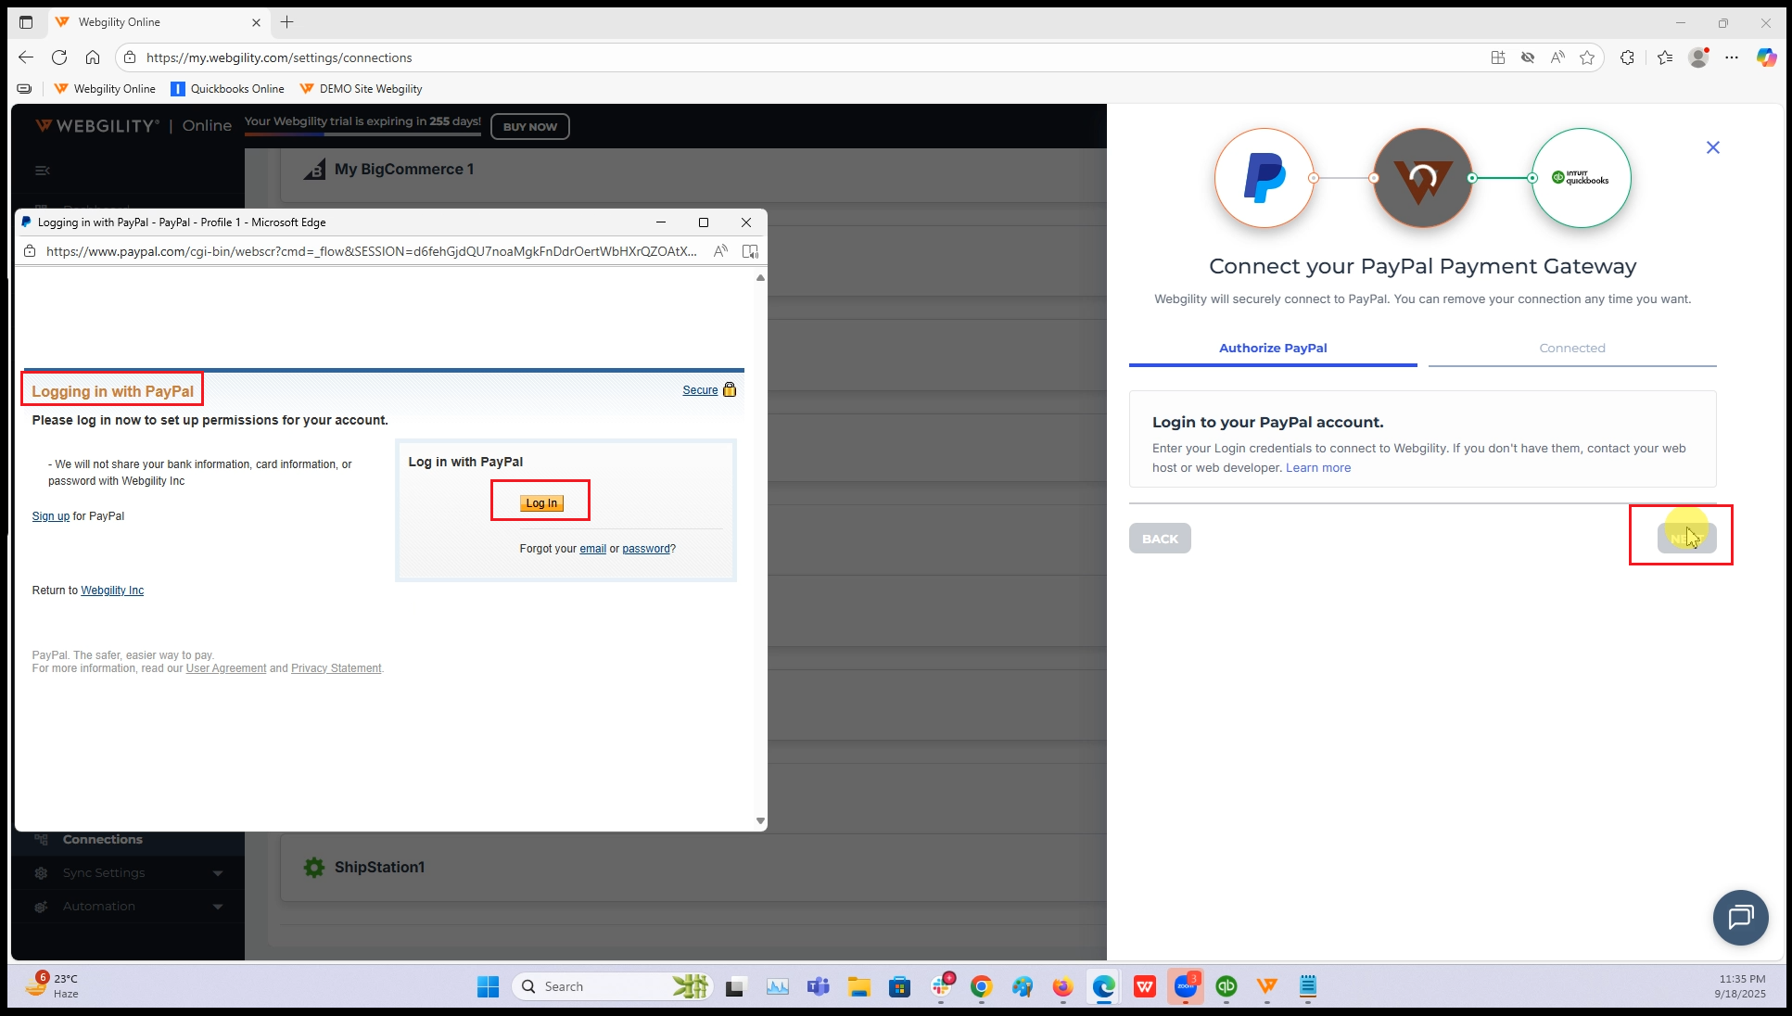The image size is (1792, 1016).
Task: Open the taskbar clock and date
Action: pyautogui.click(x=1740, y=986)
